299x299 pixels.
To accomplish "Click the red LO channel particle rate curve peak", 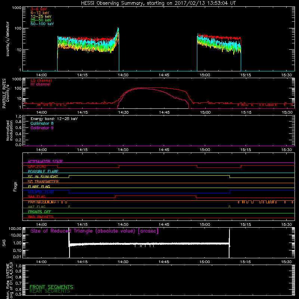I will (151, 88).
